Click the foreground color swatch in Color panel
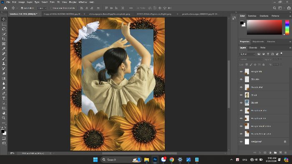Viewport: 292px width, 164px height. [x=242, y=23]
